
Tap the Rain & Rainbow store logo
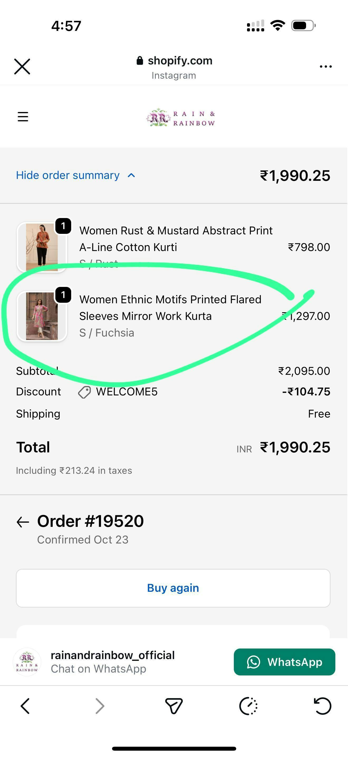[x=180, y=118]
